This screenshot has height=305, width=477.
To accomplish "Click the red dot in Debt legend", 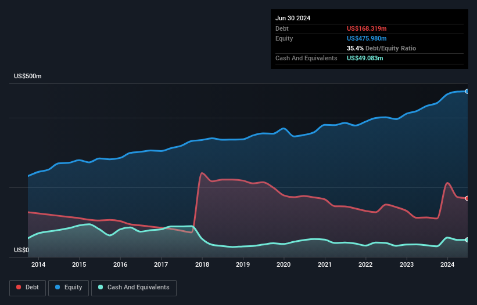I will [x=19, y=288].
